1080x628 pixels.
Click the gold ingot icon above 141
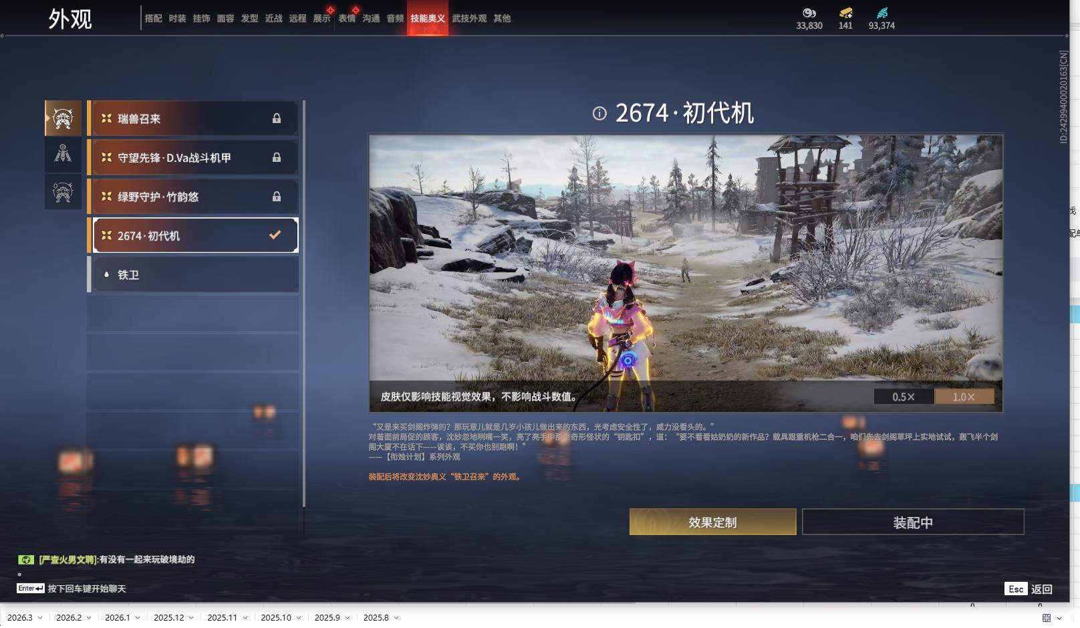click(x=845, y=13)
